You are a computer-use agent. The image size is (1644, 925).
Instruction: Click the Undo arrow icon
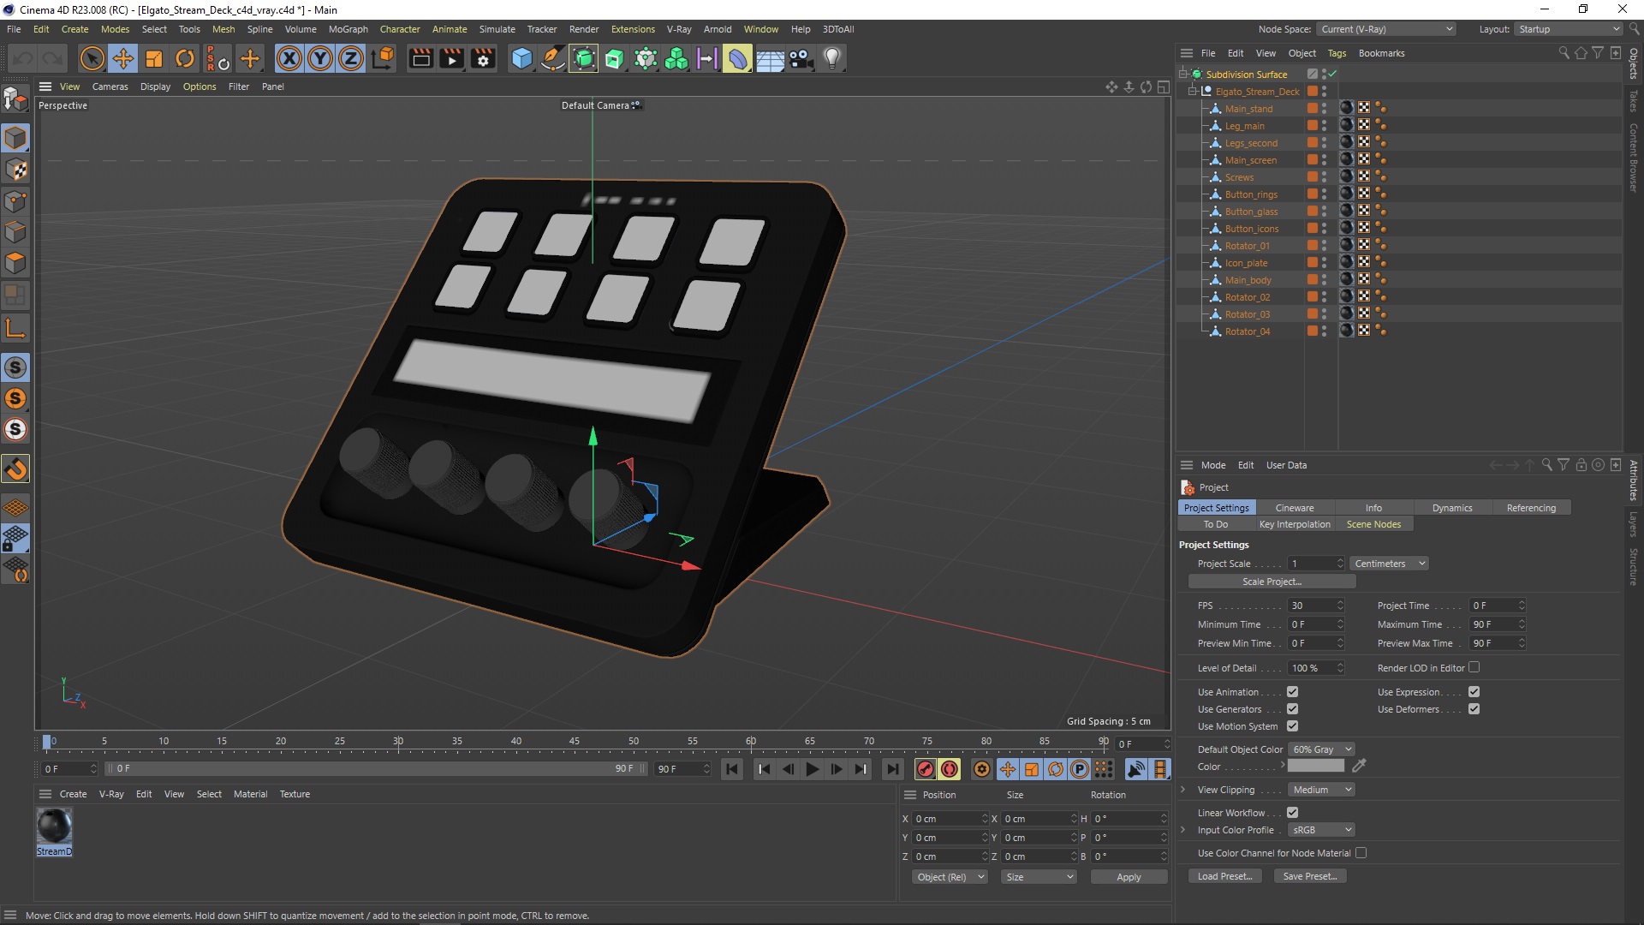[x=23, y=58]
